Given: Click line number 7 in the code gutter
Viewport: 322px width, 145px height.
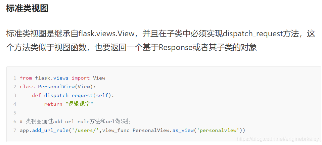Looking at the screenshot, I should 15,130.
